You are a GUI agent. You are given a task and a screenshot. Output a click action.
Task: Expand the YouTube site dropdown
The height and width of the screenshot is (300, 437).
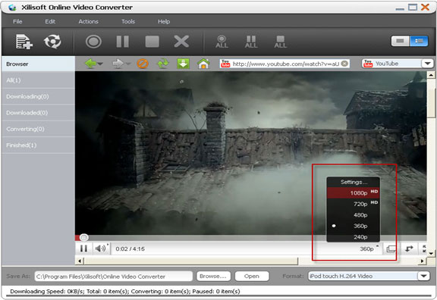(428, 64)
